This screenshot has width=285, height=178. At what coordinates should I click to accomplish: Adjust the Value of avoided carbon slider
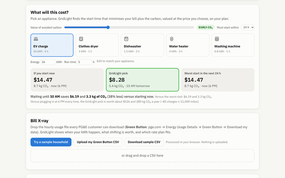(129, 28)
